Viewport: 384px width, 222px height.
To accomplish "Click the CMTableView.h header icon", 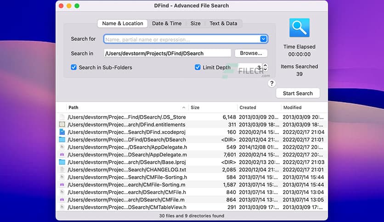I will (x=62, y=207).
